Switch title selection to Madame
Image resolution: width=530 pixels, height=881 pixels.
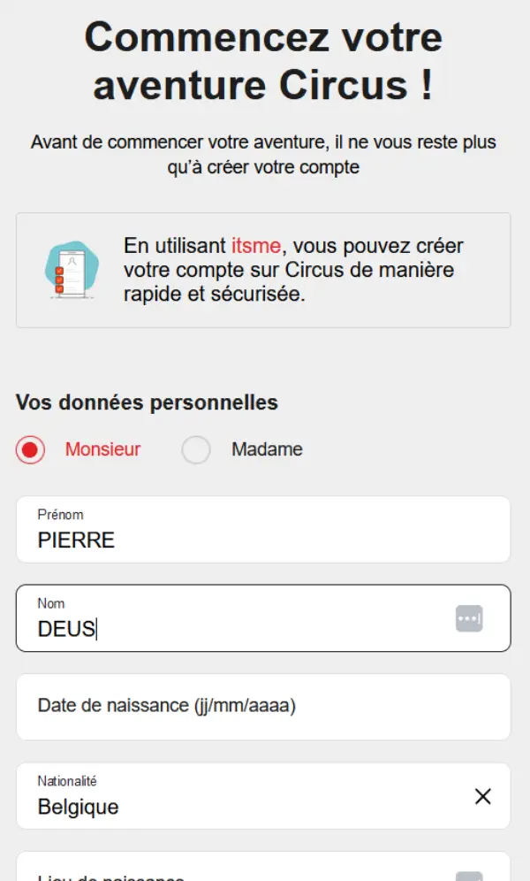coord(194,449)
